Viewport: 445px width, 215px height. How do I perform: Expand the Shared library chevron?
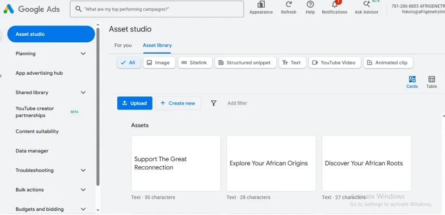pos(83,93)
